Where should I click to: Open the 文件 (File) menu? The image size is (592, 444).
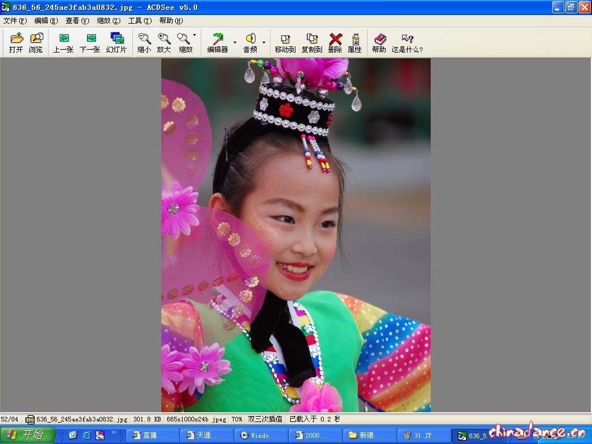15,21
